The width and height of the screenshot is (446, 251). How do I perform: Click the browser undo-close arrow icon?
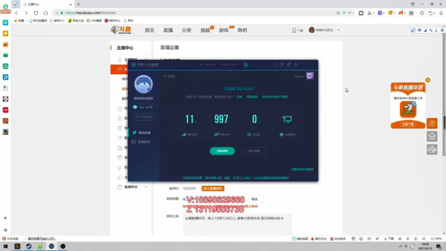coord(430,13)
